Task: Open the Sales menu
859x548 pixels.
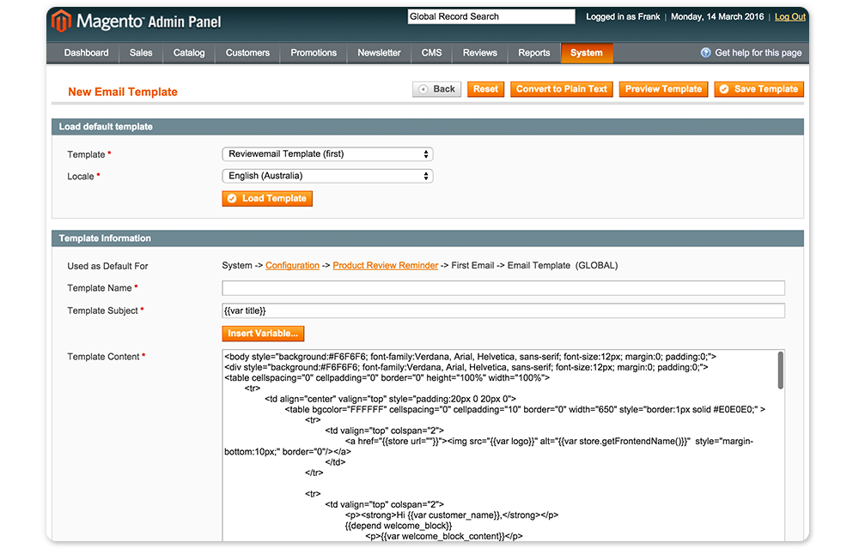Action: coord(141,53)
